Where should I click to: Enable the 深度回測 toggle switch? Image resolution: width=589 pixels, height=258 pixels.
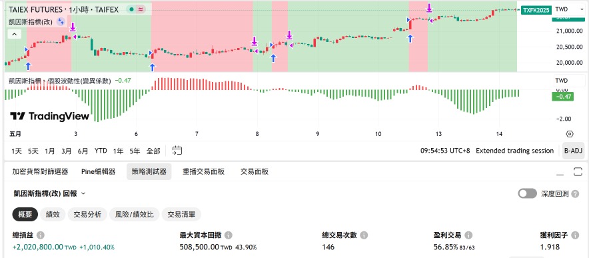click(x=528, y=194)
